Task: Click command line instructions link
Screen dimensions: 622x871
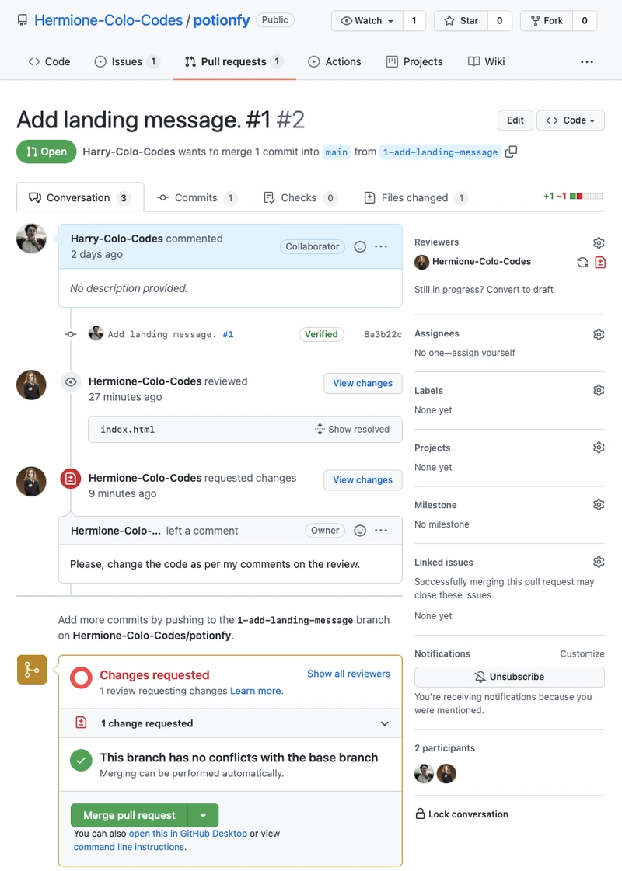Action: coord(129,847)
